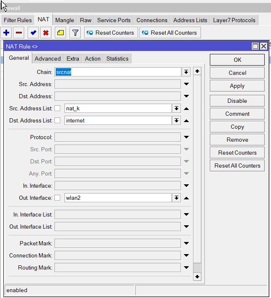Expand the Connection Mark field
271x298 pixels.
pyautogui.click(x=186, y=255)
